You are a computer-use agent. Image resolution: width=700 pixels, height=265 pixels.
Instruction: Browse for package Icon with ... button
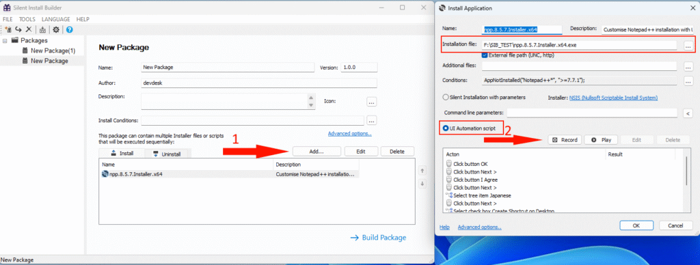pos(371,102)
